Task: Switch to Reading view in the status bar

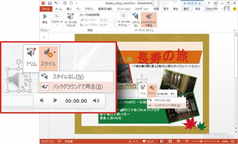Action: [x=178, y=141]
